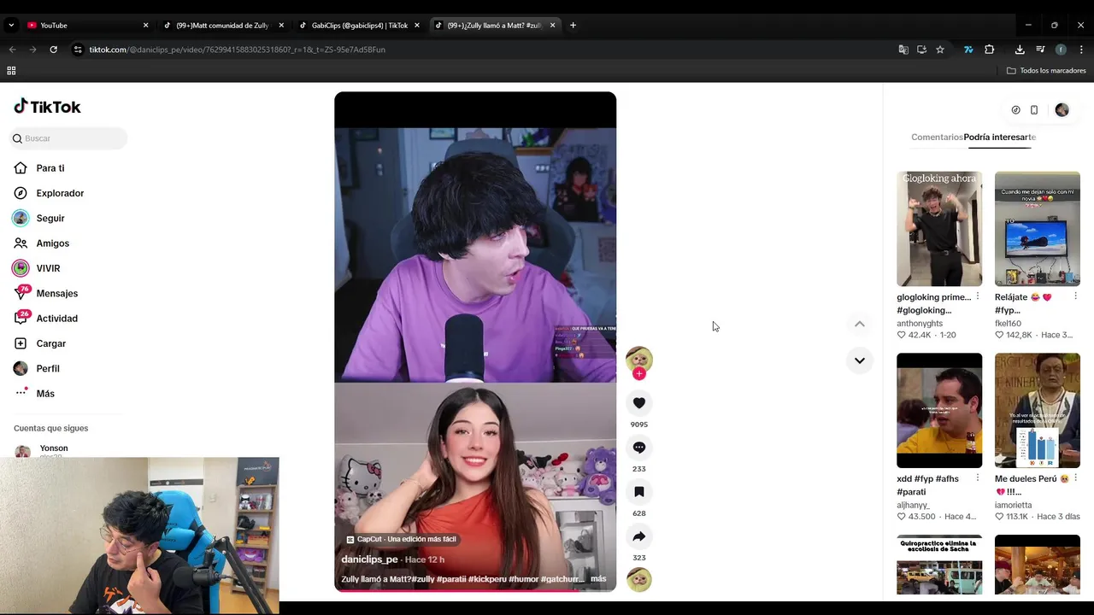Open daniclips_pe author name
This screenshot has width=1094, height=615.
click(369, 559)
